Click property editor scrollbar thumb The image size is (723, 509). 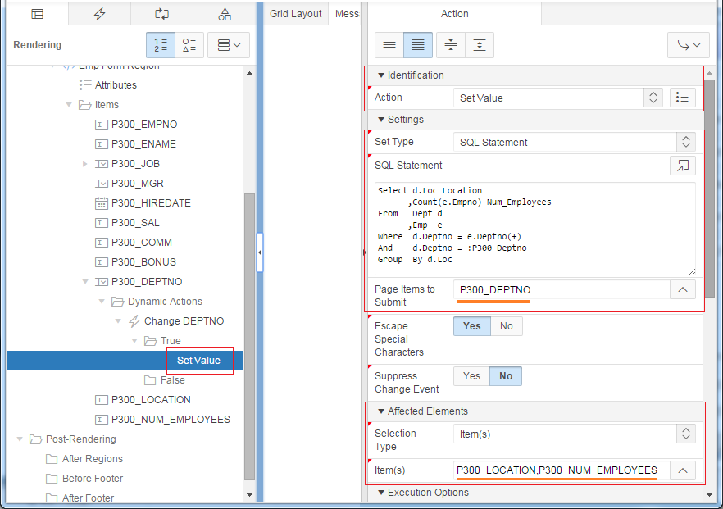pos(710,189)
